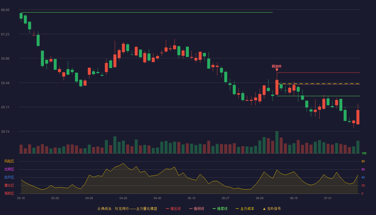Click the yellow triangle 龙吟信号 legend icon

coord(264,209)
